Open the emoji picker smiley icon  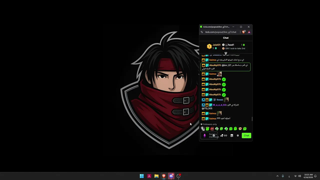click(214, 135)
